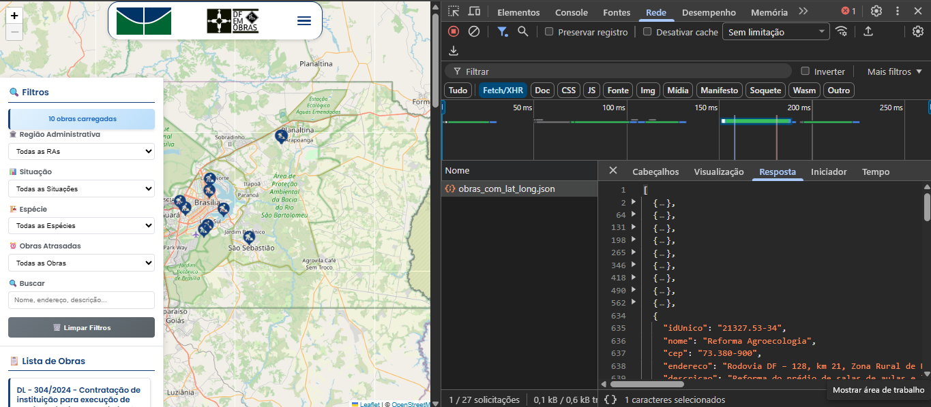Switch to the Desempenho tab
Screen dimensions: 931x407
coord(709,12)
